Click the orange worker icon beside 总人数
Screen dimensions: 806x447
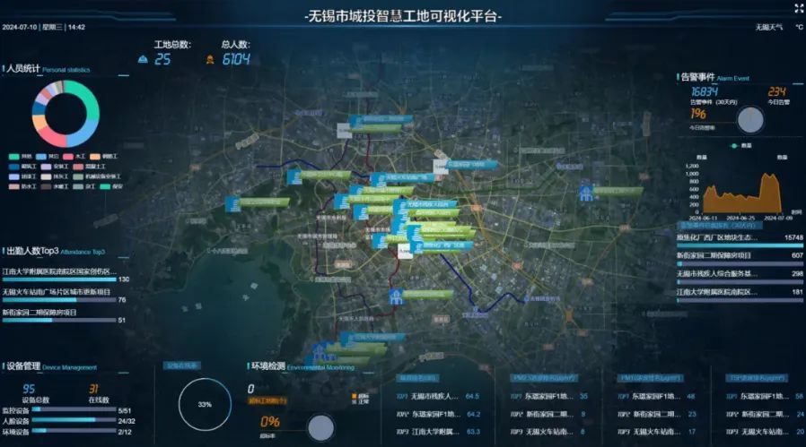pos(210,60)
